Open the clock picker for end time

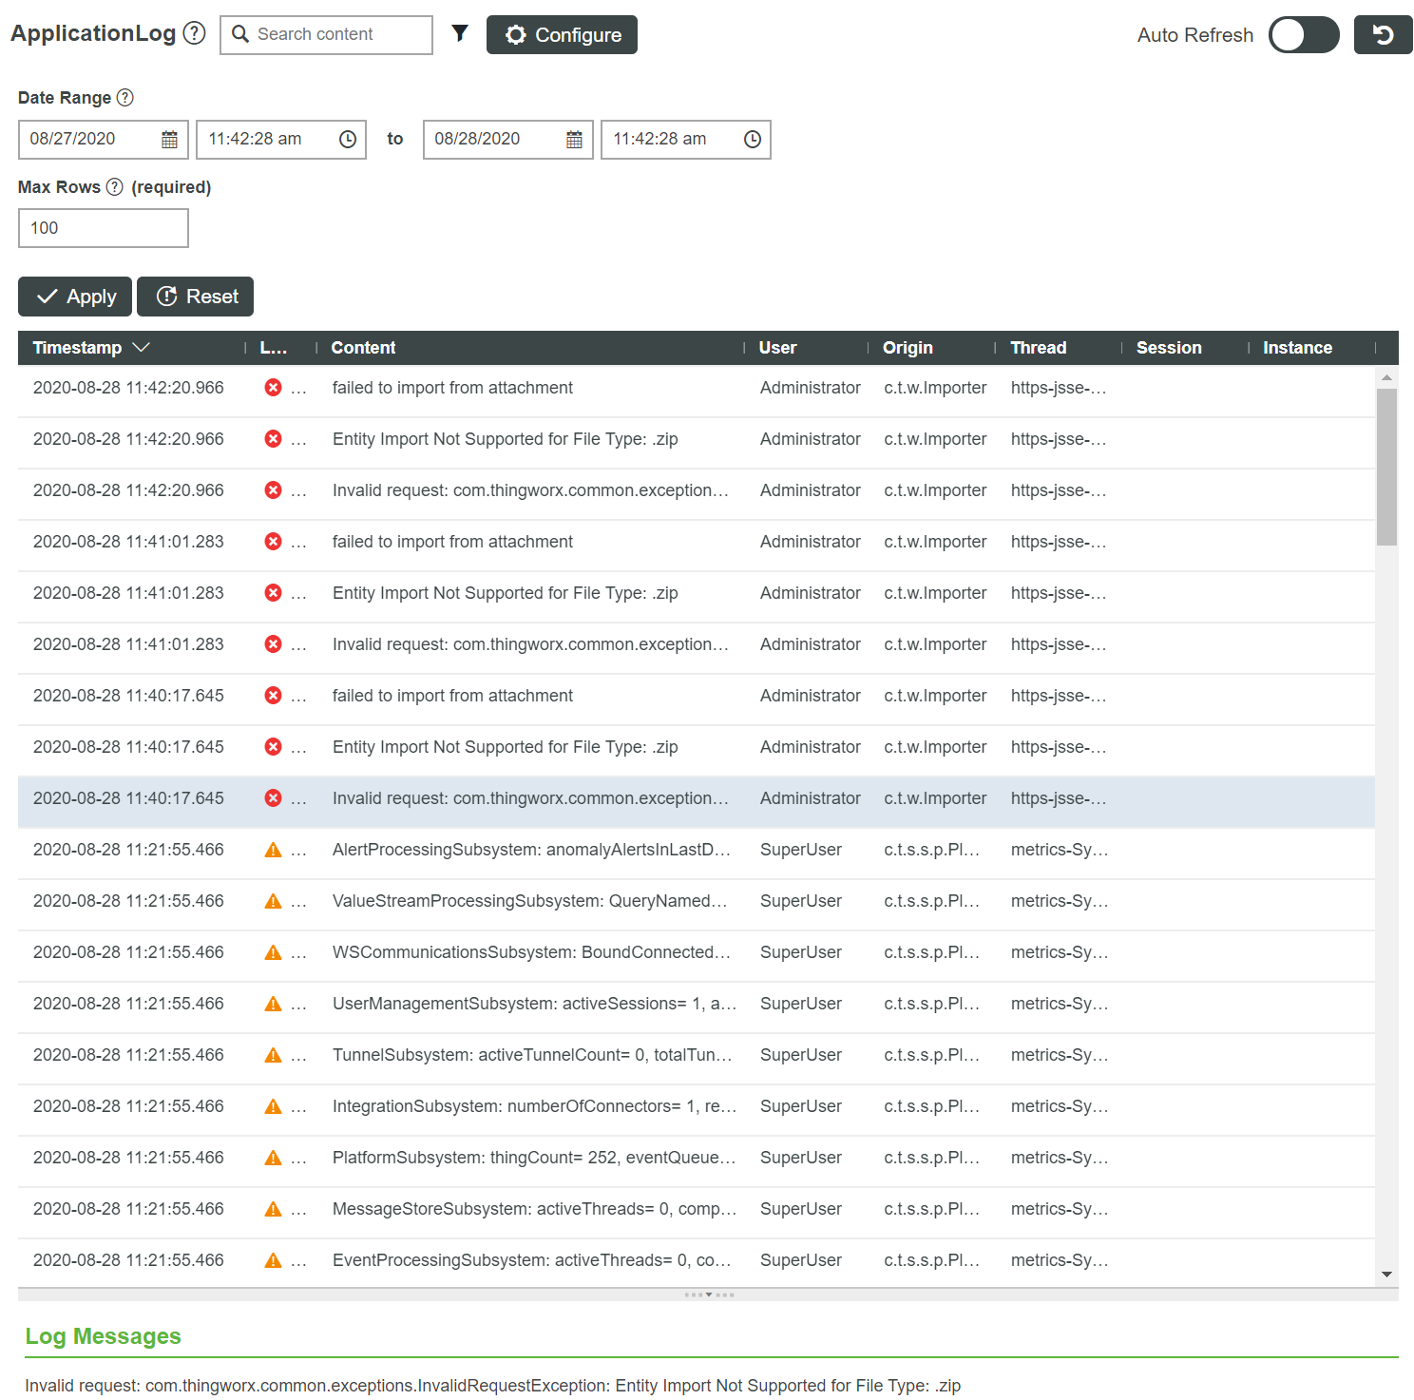pos(752,139)
